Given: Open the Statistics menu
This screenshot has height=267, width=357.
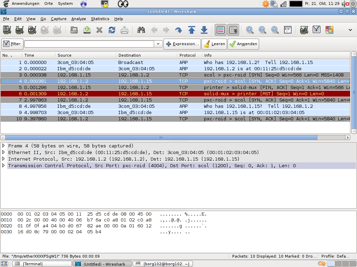Looking at the screenshot, I should coord(100,19).
